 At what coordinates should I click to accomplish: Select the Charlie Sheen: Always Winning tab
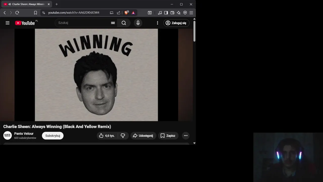click(x=27, y=4)
